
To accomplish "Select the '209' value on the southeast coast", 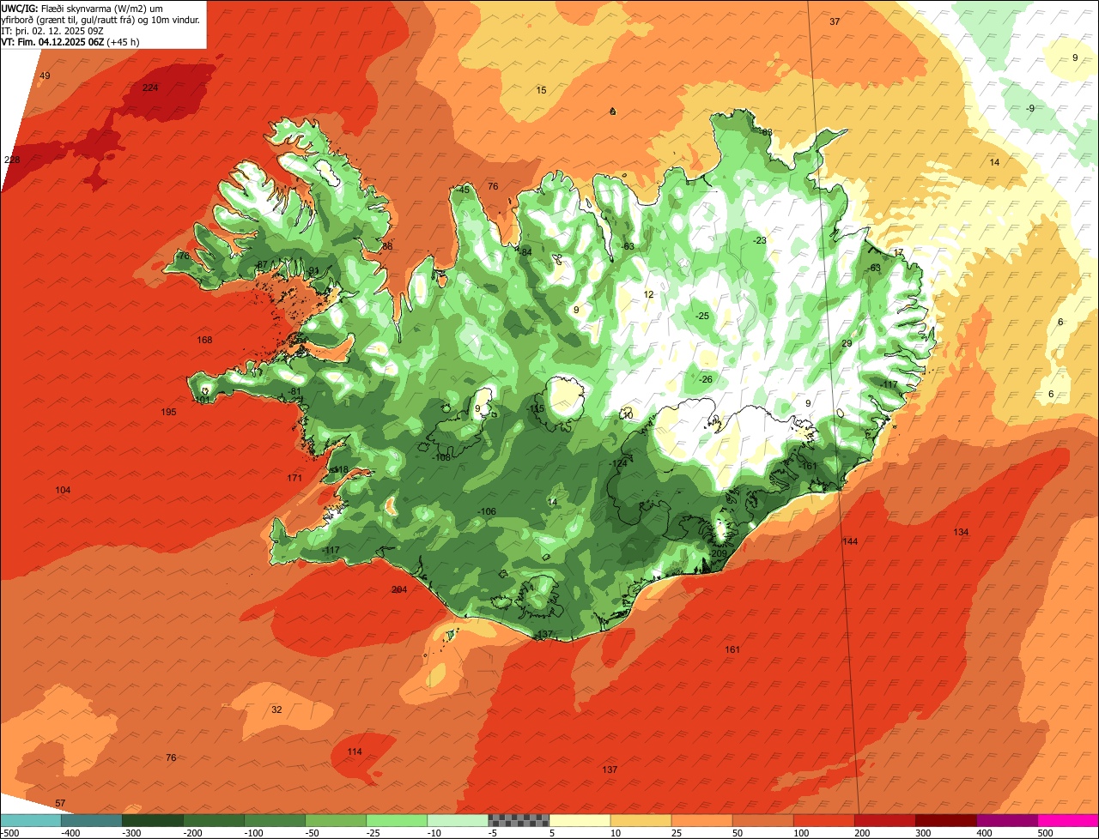I will point(719,553).
